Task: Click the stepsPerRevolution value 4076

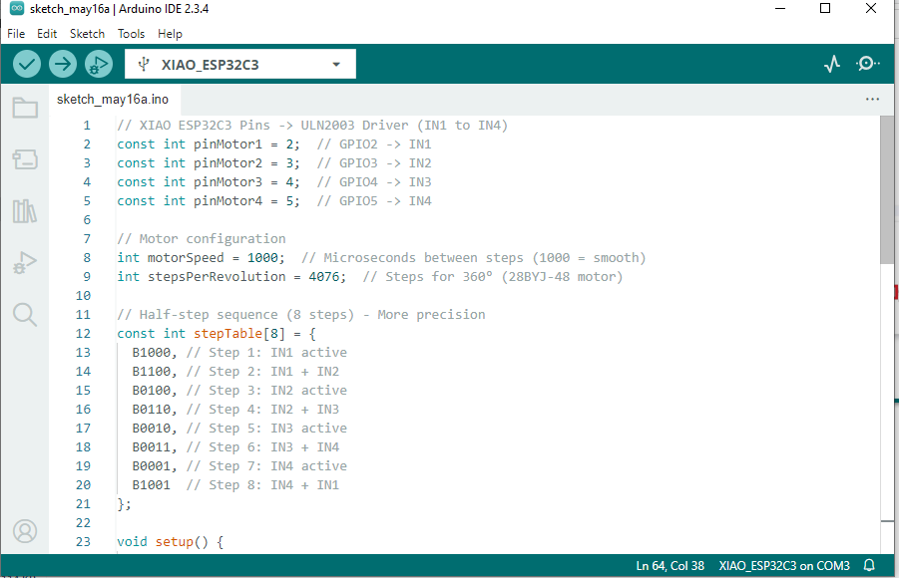Action: coord(324,277)
